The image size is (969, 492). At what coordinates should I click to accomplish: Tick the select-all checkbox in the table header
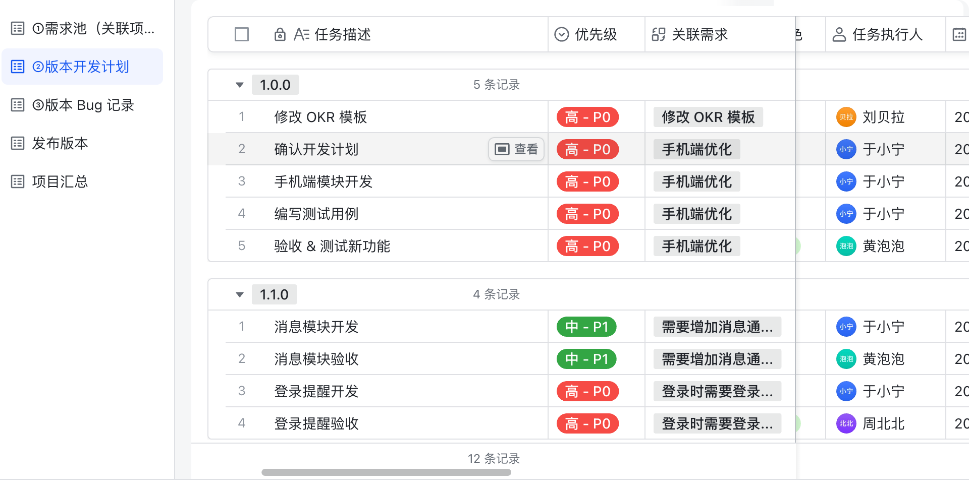coord(241,34)
